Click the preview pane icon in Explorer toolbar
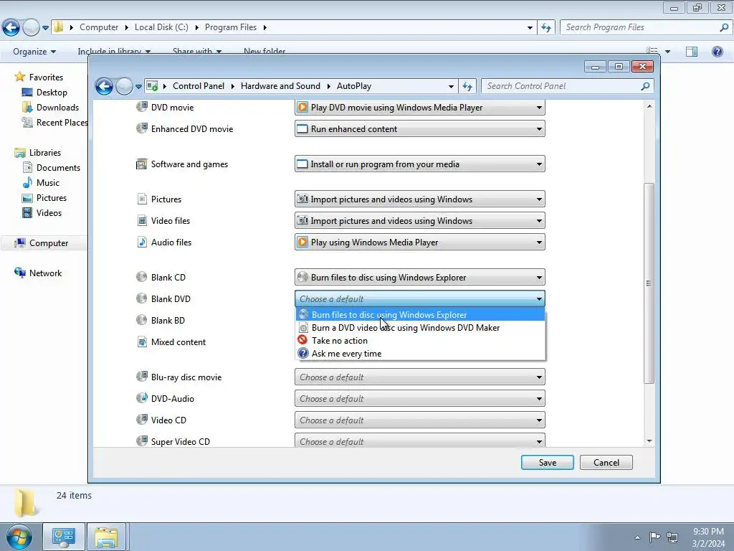The height and width of the screenshot is (551, 734). pyautogui.click(x=692, y=52)
